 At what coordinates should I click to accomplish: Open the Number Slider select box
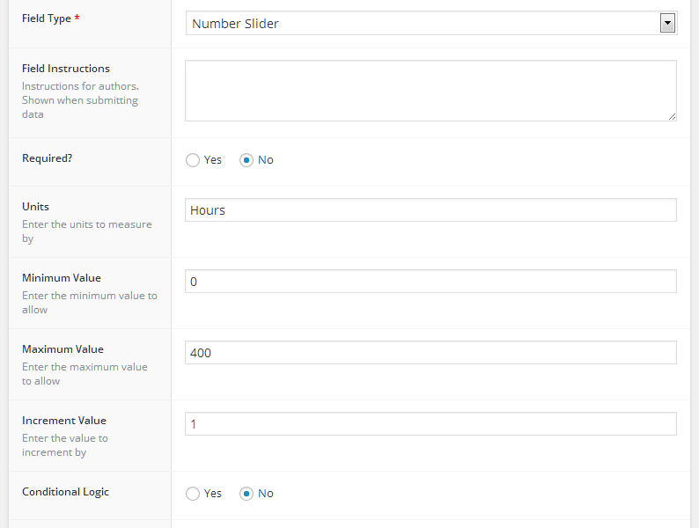(x=423, y=24)
